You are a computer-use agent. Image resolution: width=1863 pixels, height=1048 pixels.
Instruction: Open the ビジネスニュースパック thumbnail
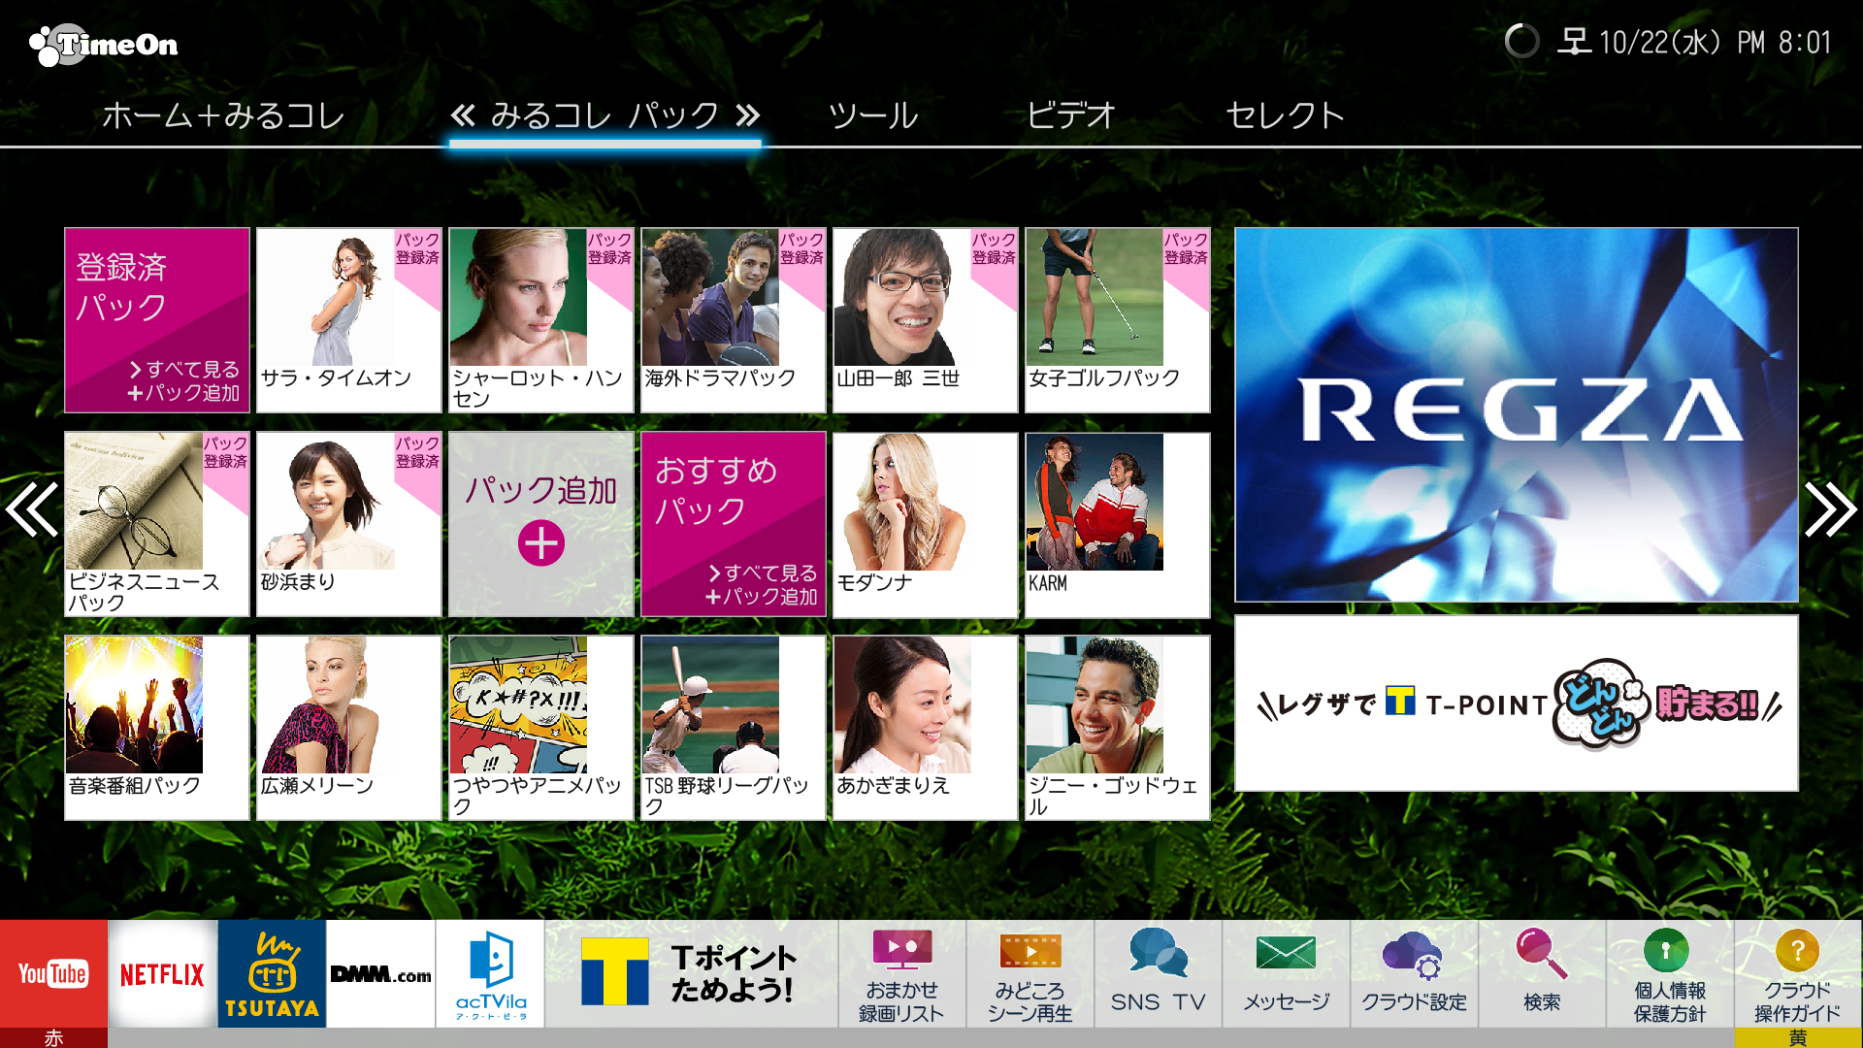(157, 524)
